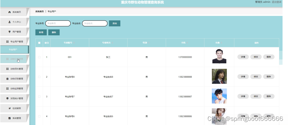The width and height of the screenshot is (288, 125).
Task: Click the cell 专业姓名6
Action: 108,116
